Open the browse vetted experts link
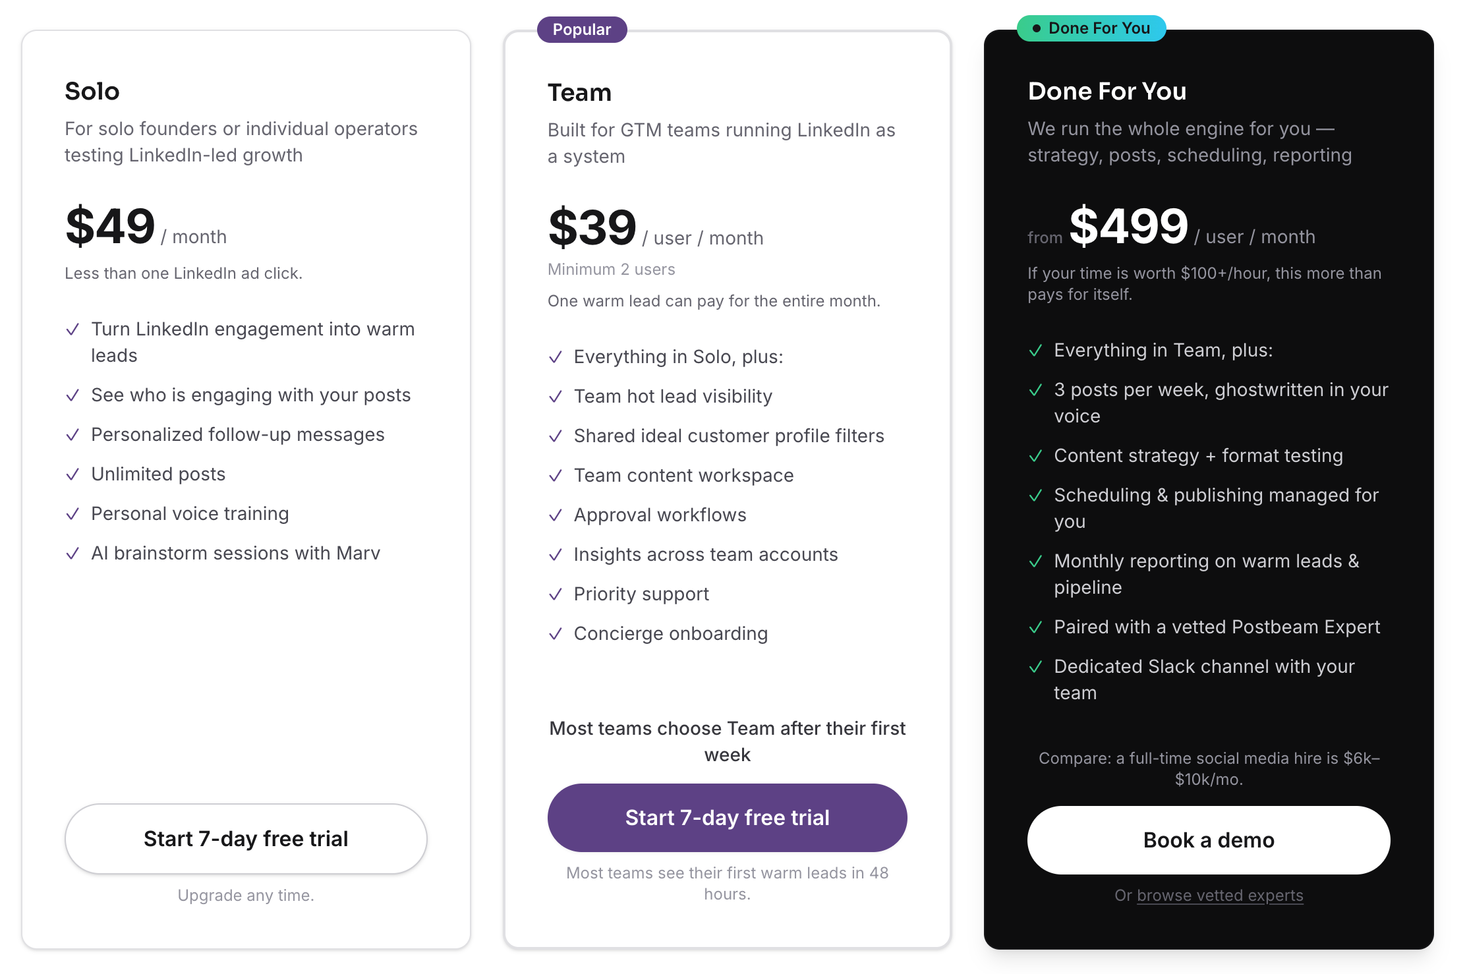 [1219, 895]
